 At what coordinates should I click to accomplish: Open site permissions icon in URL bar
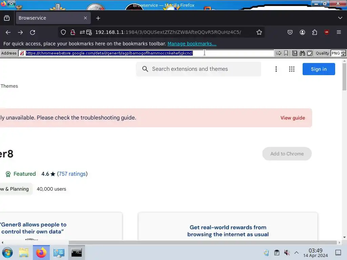[82, 32]
